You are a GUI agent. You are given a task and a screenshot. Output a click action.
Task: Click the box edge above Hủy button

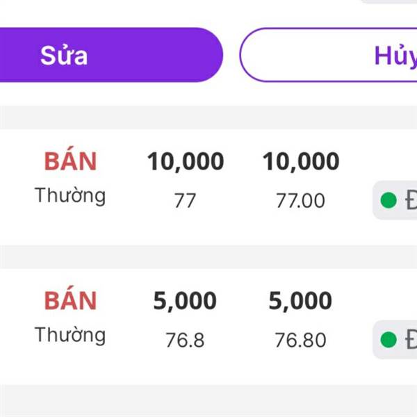click(x=389, y=2)
